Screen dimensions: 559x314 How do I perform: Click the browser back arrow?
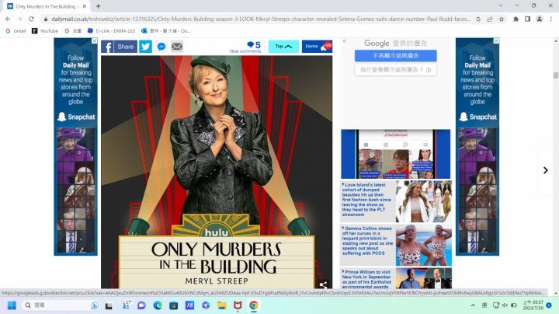8,19
